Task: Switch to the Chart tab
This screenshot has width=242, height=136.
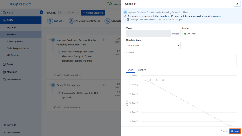Action: coord(130,70)
